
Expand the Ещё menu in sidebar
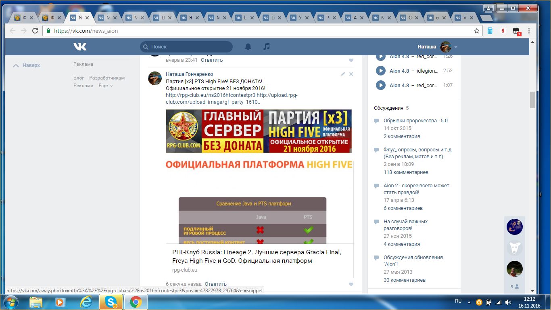106,86
